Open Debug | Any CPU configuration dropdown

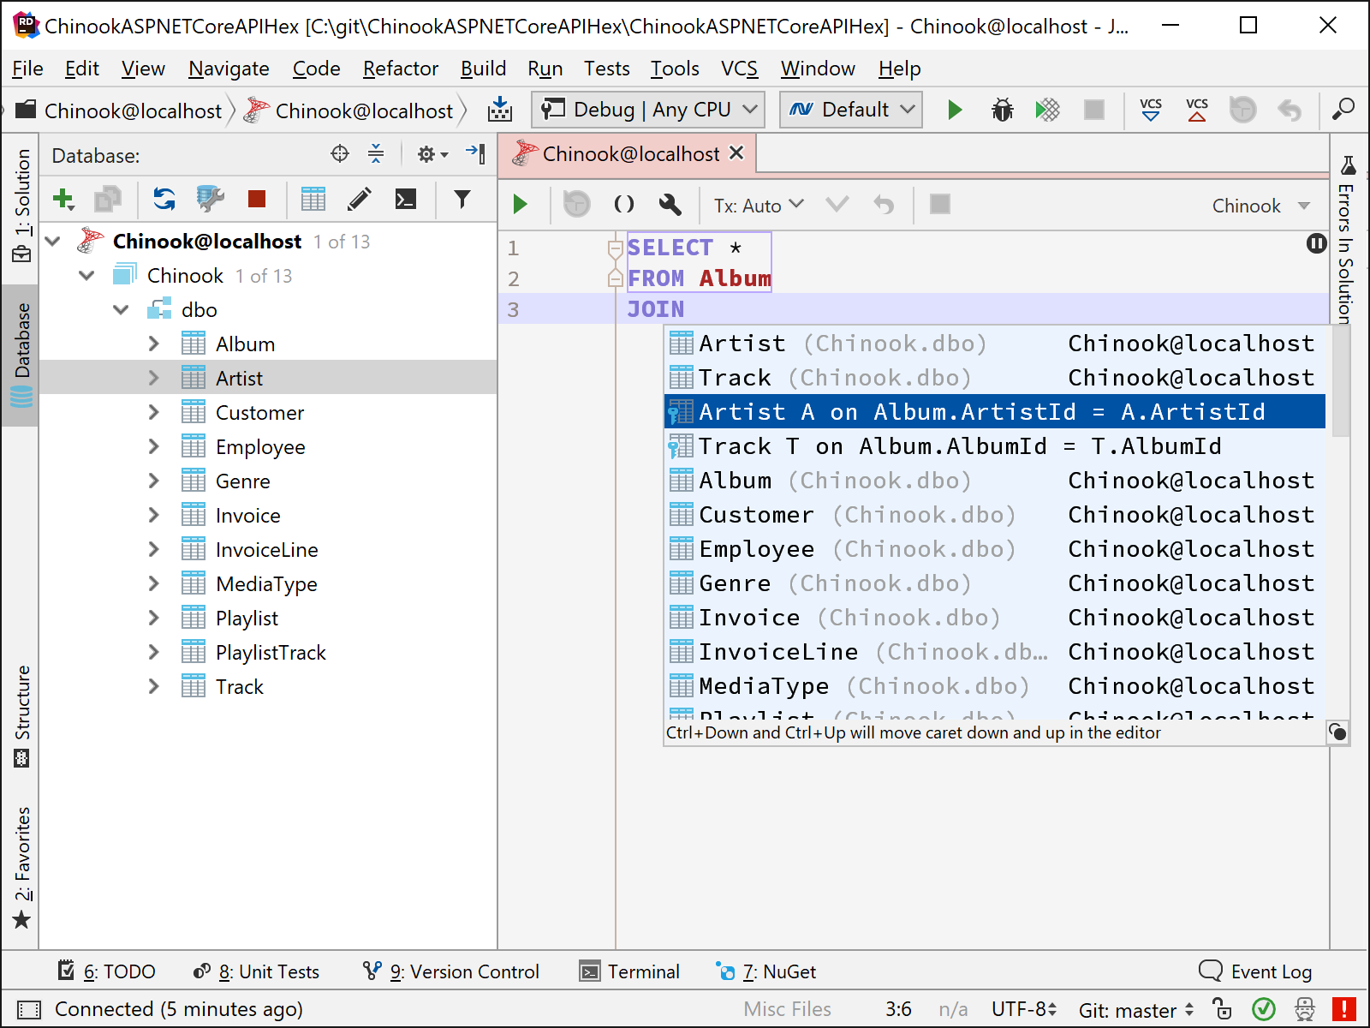point(648,110)
